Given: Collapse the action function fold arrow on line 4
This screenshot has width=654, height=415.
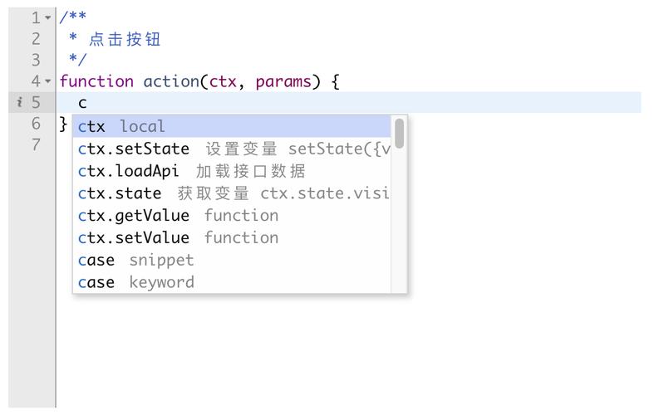Looking at the screenshot, I should click(48, 81).
